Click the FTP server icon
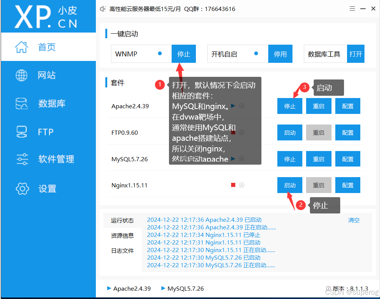The height and width of the screenshot is (299, 380). (22, 132)
